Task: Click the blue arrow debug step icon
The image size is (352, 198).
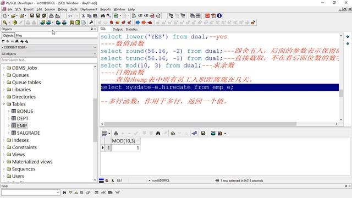Action: (137, 23)
